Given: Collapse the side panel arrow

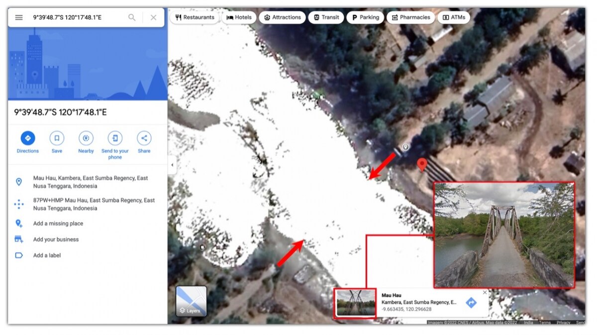Looking at the screenshot, I should pyautogui.click(x=172, y=165).
